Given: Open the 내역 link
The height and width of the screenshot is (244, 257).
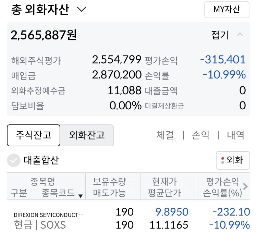Looking at the screenshot, I should 236,135.
